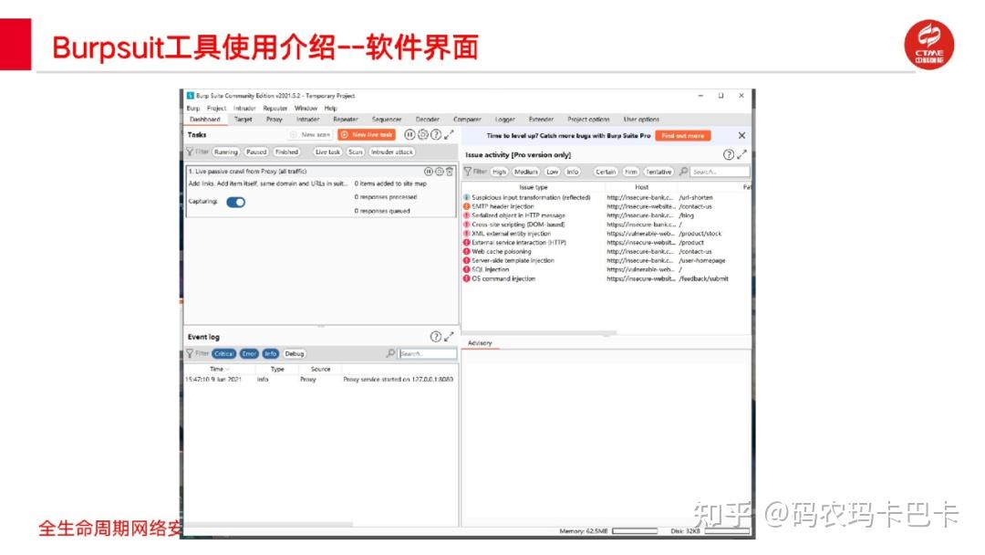Click info icon of Suspicious input transformation
Screen dimensions: 985x555
467,197
